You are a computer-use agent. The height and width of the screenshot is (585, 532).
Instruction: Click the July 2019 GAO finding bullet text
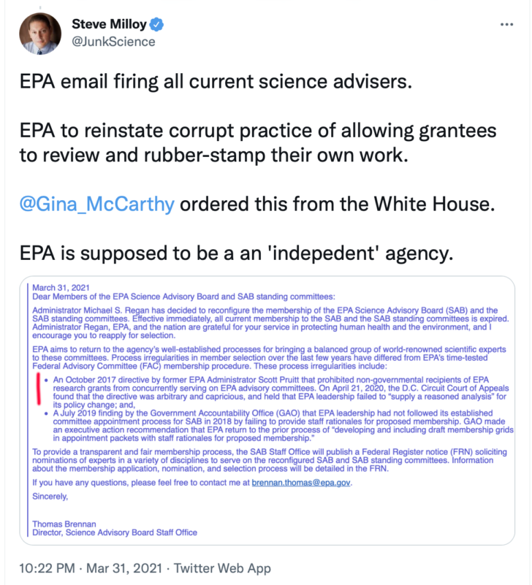click(283, 425)
